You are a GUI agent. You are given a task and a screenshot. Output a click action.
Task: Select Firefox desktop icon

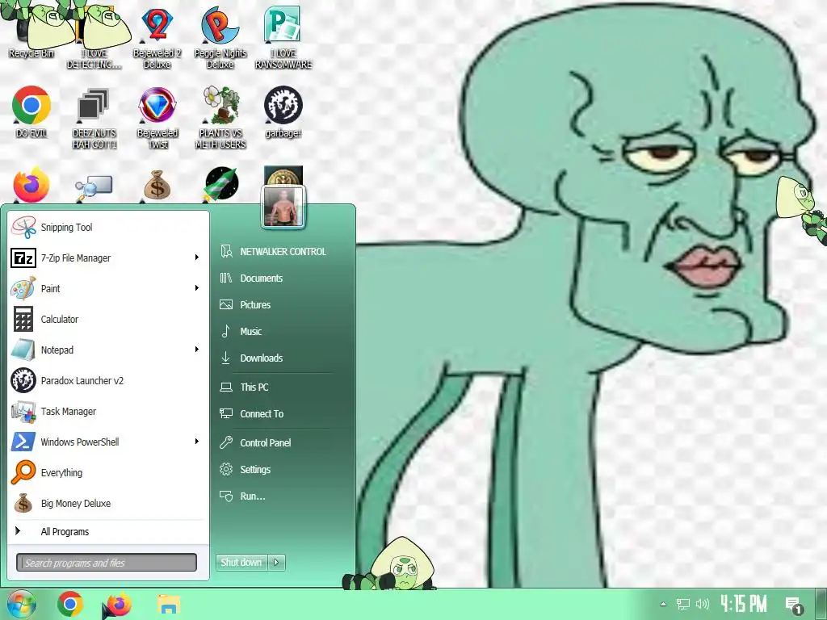[31, 185]
